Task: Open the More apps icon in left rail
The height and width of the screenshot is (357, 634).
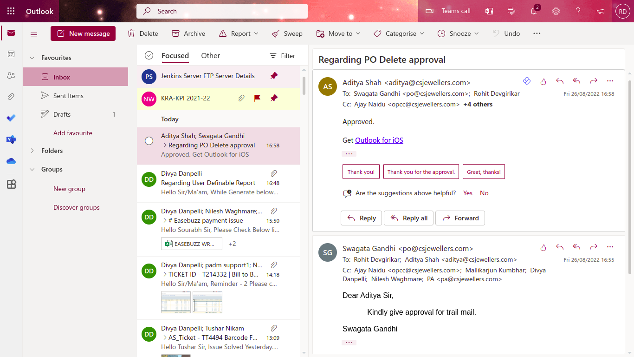Action: tap(11, 185)
